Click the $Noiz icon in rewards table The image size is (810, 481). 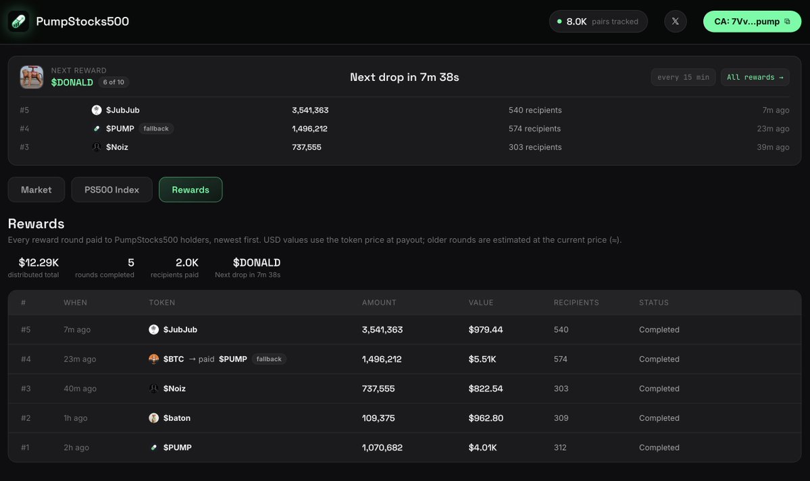[x=154, y=388]
